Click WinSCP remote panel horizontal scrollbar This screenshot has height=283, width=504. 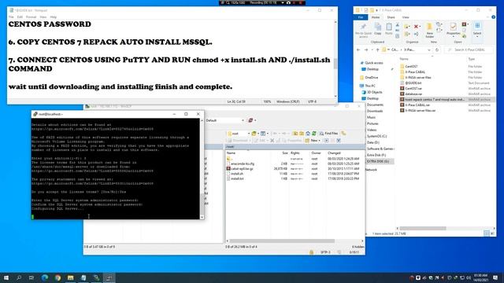282,241
